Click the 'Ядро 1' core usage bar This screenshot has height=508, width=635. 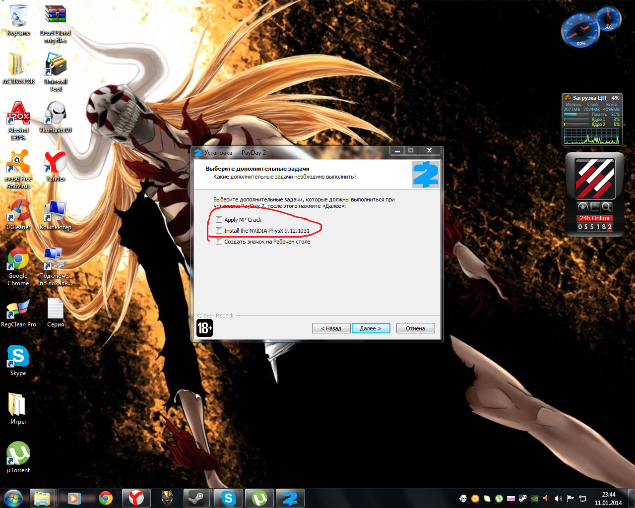[576, 120]
